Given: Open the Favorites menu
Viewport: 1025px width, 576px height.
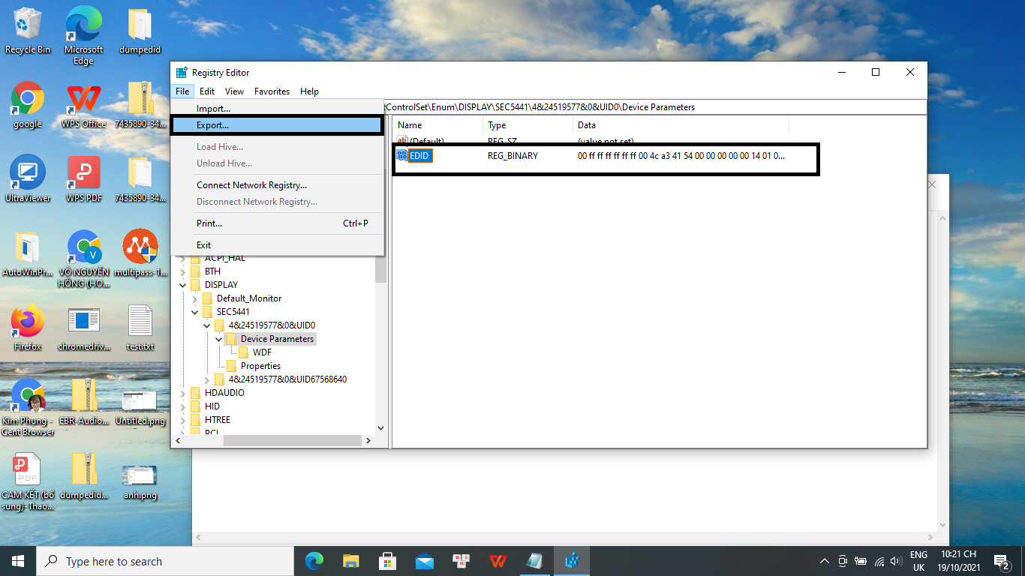Looking at the screenshot, I should click(272, 91).
